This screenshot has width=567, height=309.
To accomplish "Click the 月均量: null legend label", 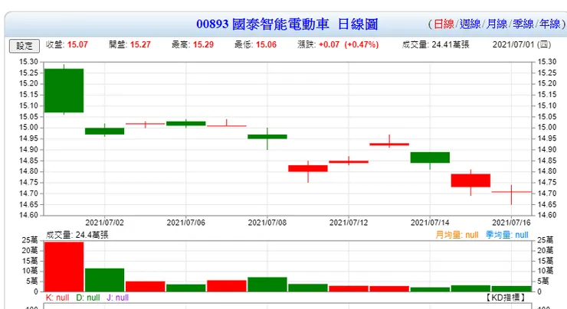I will coord(457,235).
